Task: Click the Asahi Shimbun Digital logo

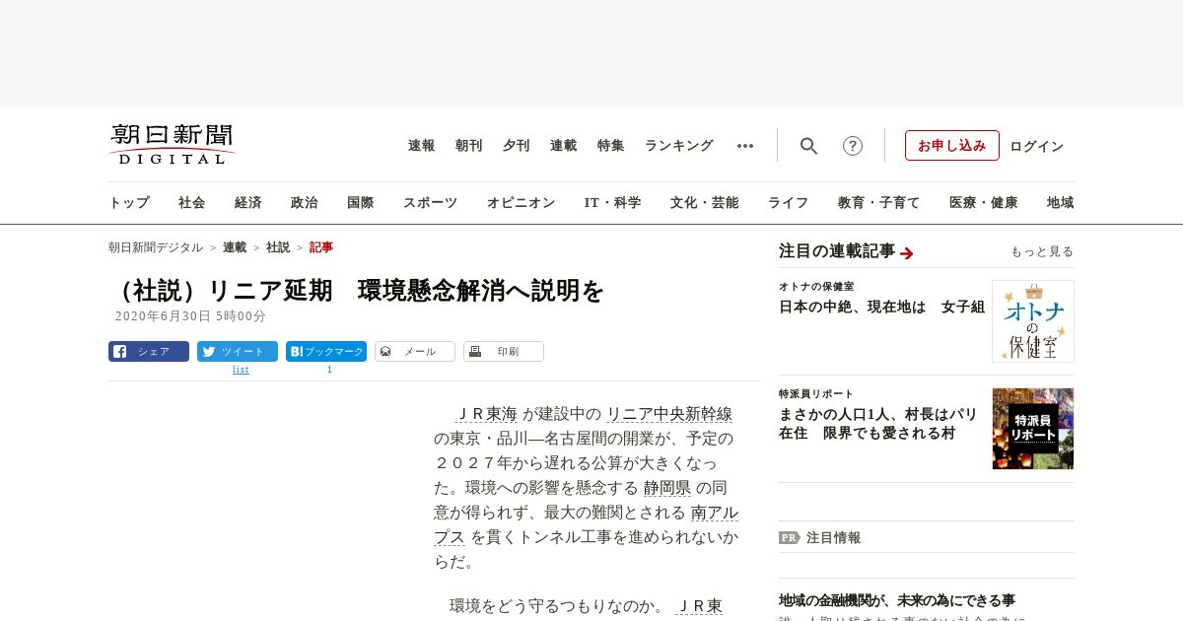Action: tap(173, 145)
